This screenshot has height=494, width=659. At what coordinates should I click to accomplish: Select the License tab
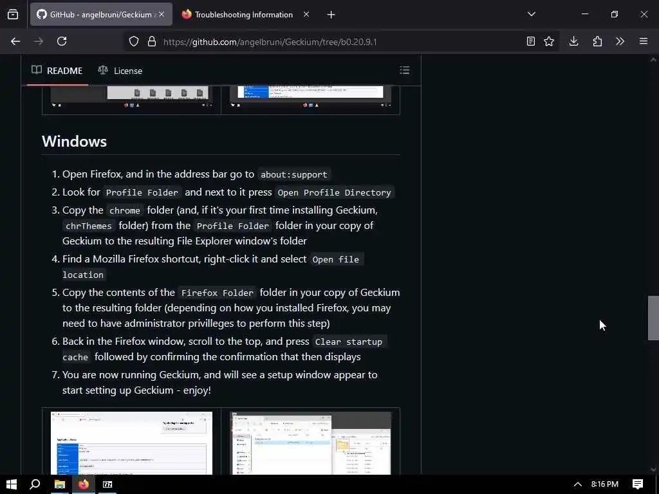[120, 71]
